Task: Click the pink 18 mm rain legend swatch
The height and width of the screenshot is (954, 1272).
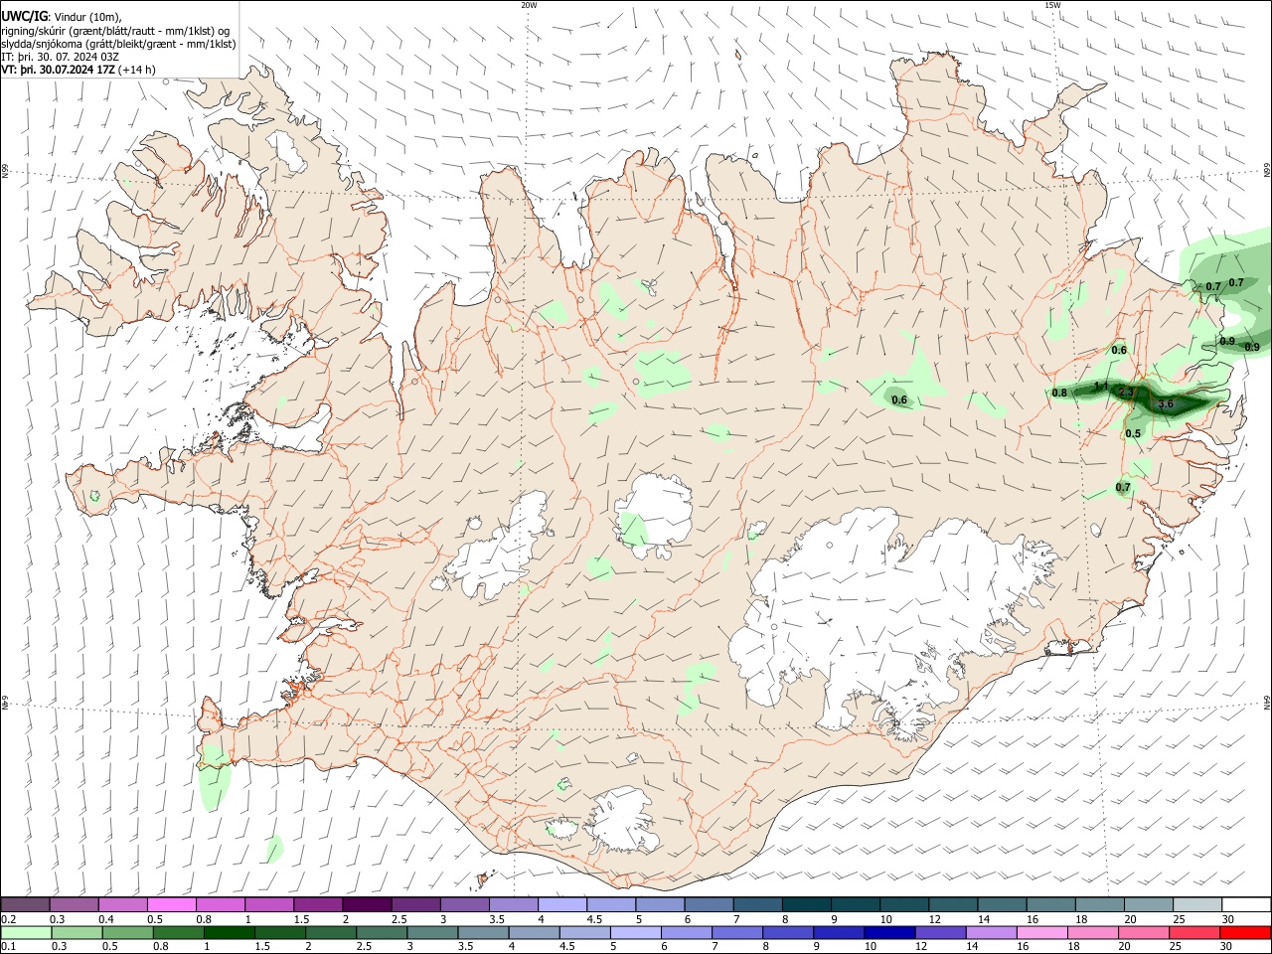Action: click(x=1093, y=933)
